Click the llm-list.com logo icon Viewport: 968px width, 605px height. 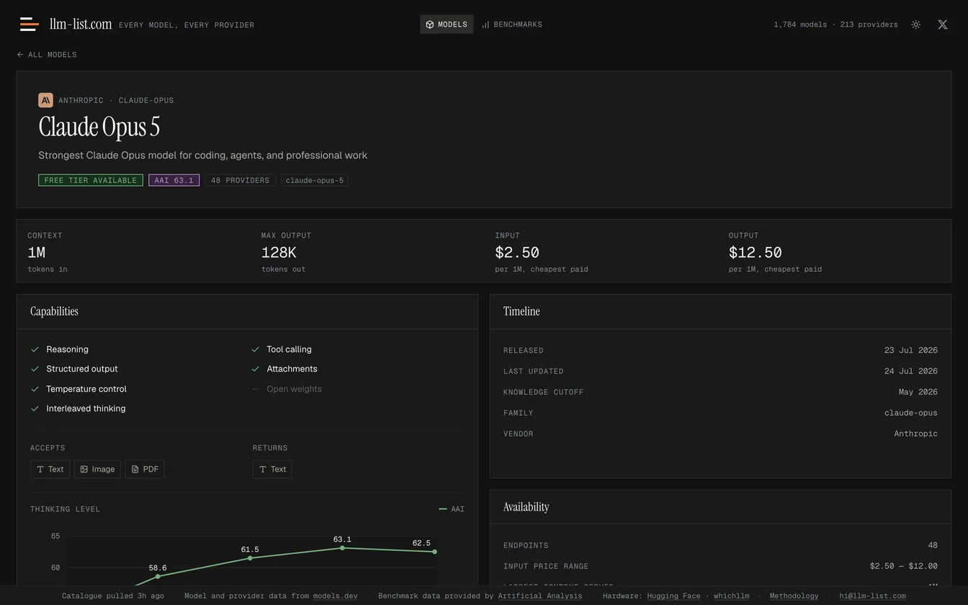[x=30, y=24]
